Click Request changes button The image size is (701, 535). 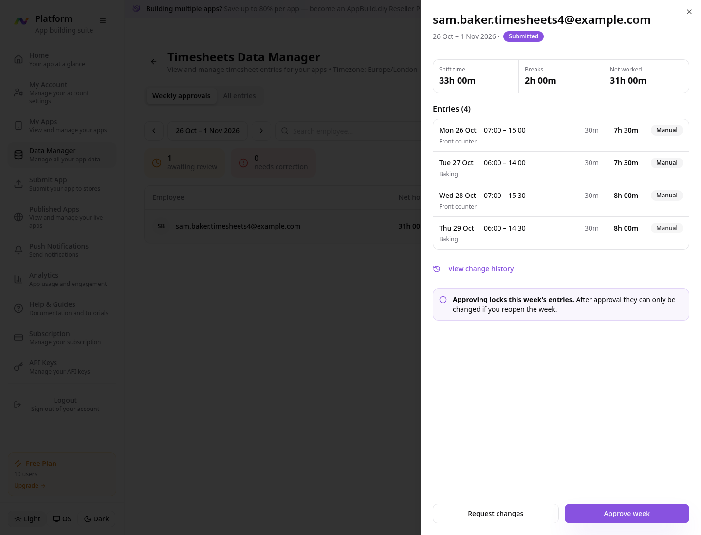[x=496, y=514]
